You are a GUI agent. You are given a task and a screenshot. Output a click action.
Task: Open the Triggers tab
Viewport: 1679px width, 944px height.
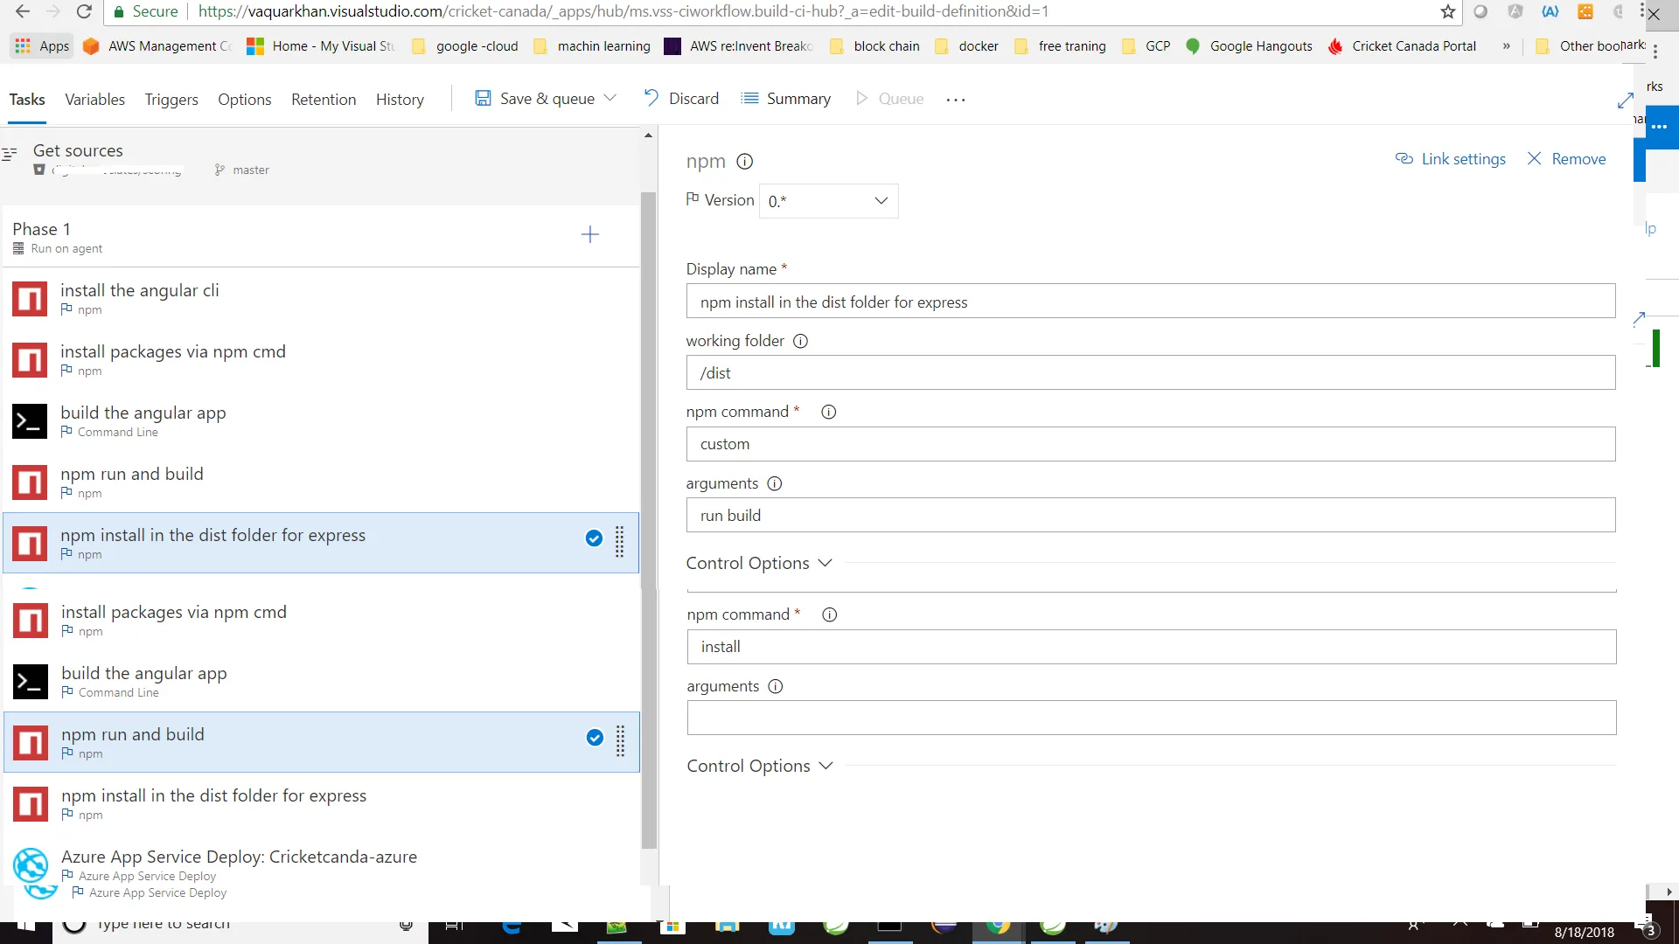(x=171, y=100)
